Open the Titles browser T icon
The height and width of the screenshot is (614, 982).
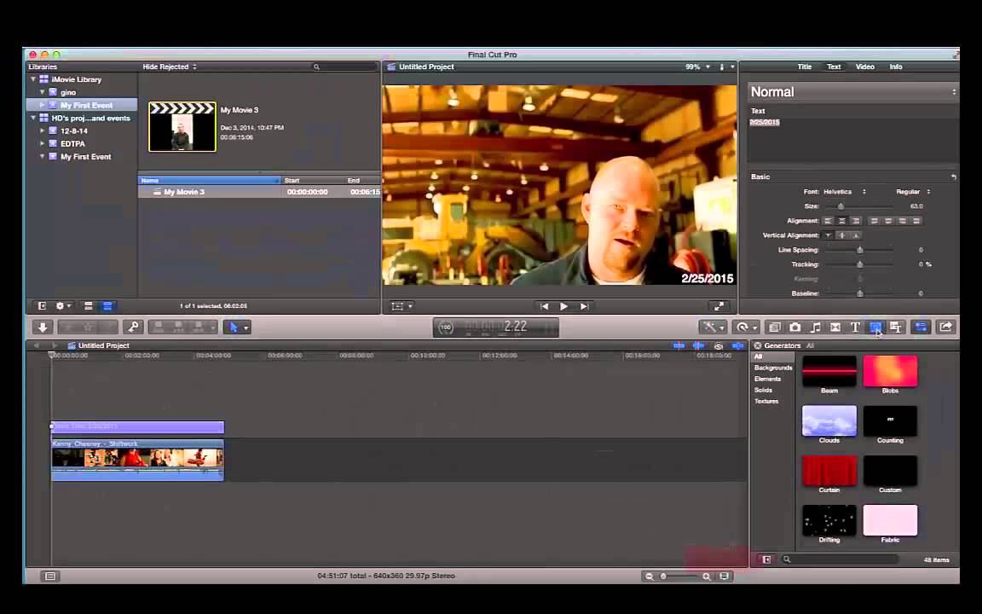tap(855, 327)
